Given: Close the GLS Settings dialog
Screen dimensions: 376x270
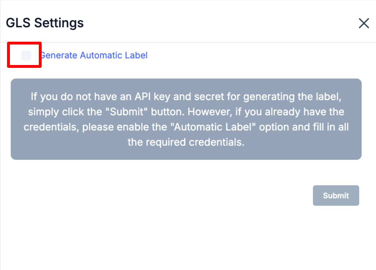Looking at the screenshot, I should pos(364,23).
